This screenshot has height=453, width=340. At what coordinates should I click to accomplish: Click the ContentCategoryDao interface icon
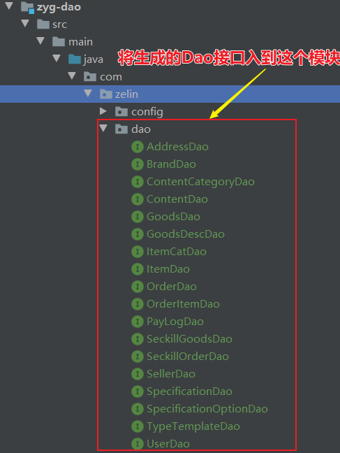(x=138, y=182)
